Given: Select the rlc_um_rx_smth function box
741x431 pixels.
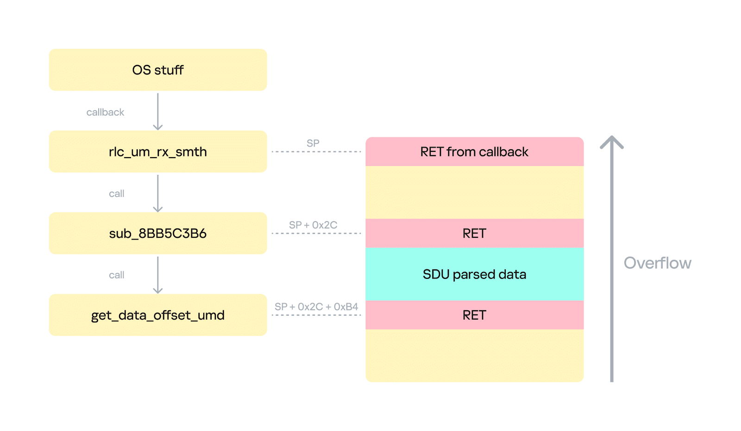Looking at the screenshot, I should [158, 152].
